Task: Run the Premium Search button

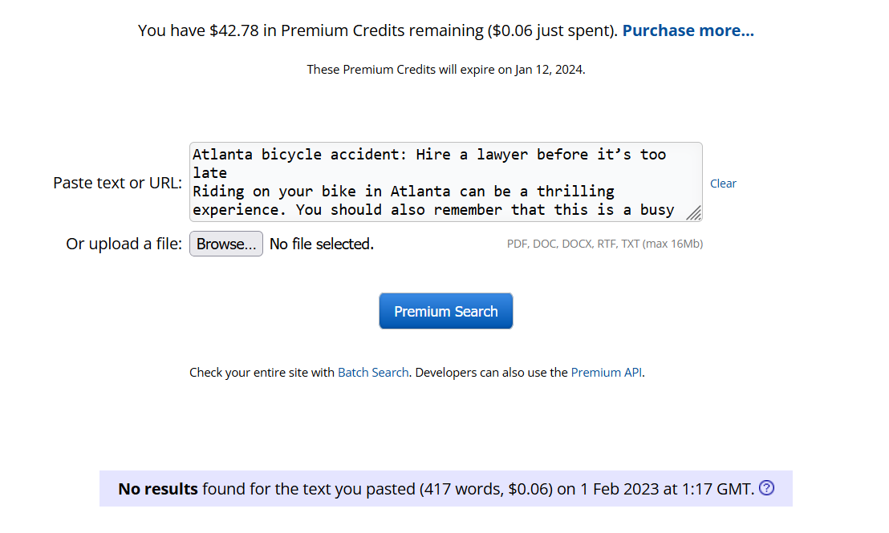Action: pos(446,311)
